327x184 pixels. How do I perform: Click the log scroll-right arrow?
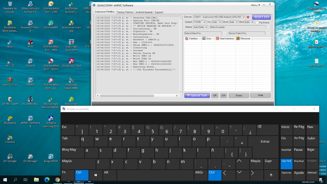coord(177,96)
